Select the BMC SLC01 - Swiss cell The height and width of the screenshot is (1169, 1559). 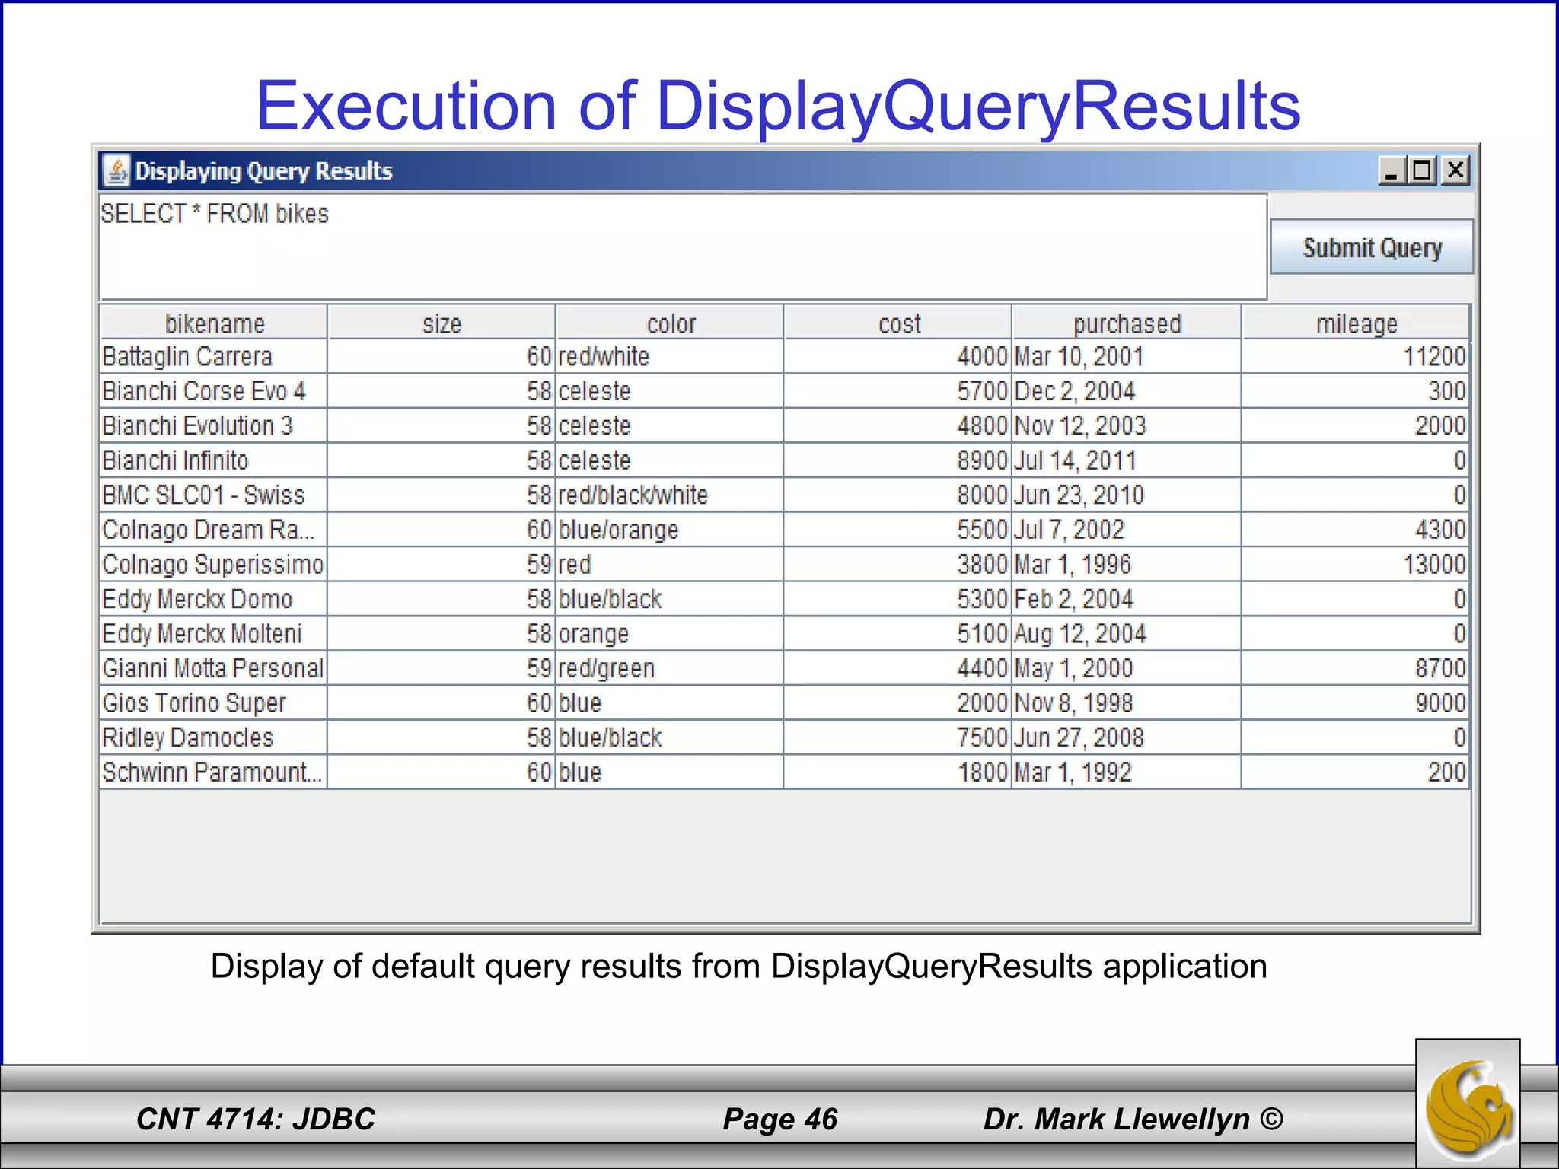214,495
